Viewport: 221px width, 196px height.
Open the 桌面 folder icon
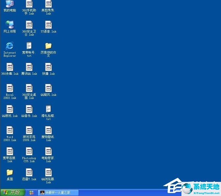point(10,172)
